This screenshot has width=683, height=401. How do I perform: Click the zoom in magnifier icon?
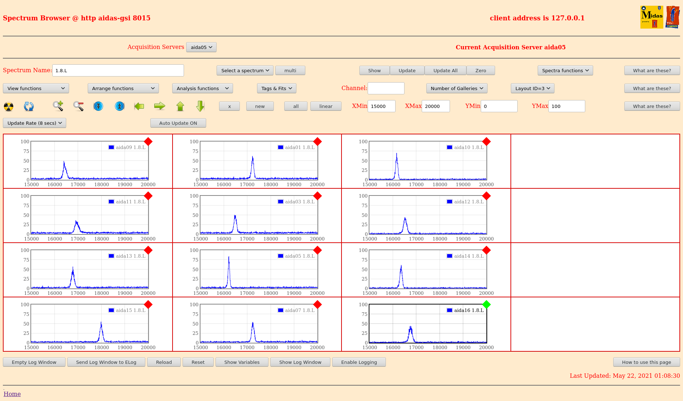pyautogui.click(x=58, y=106)
